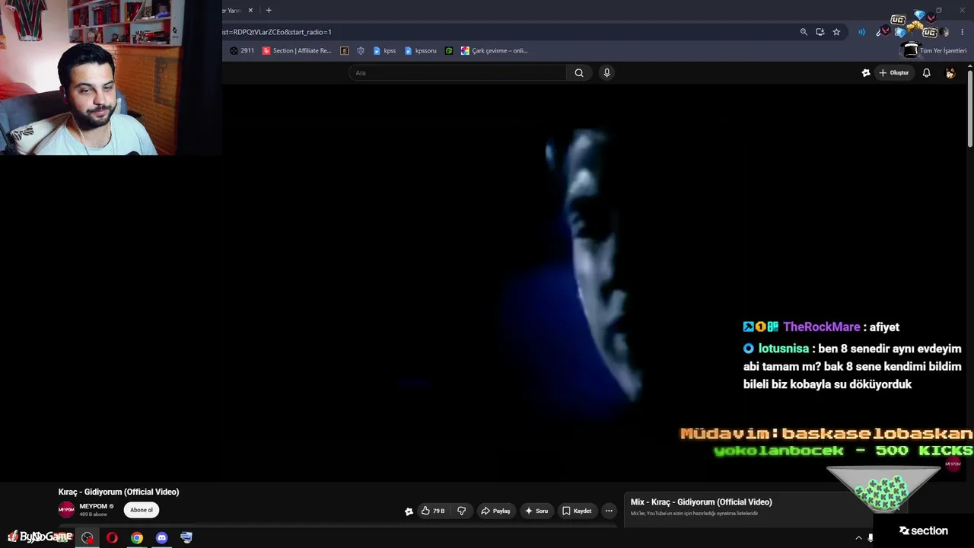Click the Oluştur create button
Viewport: 974px width, 548px height.
[894, 73]
